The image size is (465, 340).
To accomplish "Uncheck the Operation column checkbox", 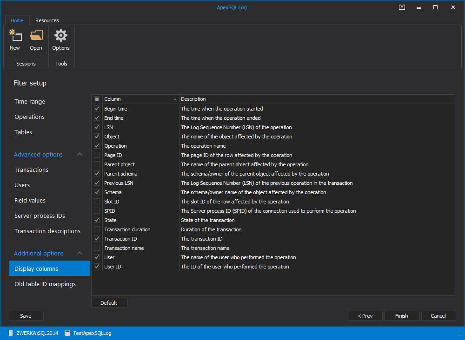I will tap(97, 146).
